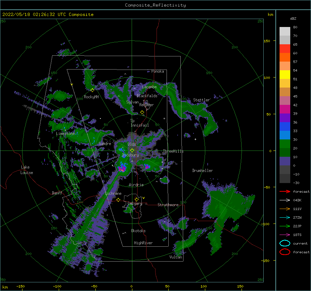Click the ThreeHills label
This screenshot has height=291, width=311.
coord(173,151)
